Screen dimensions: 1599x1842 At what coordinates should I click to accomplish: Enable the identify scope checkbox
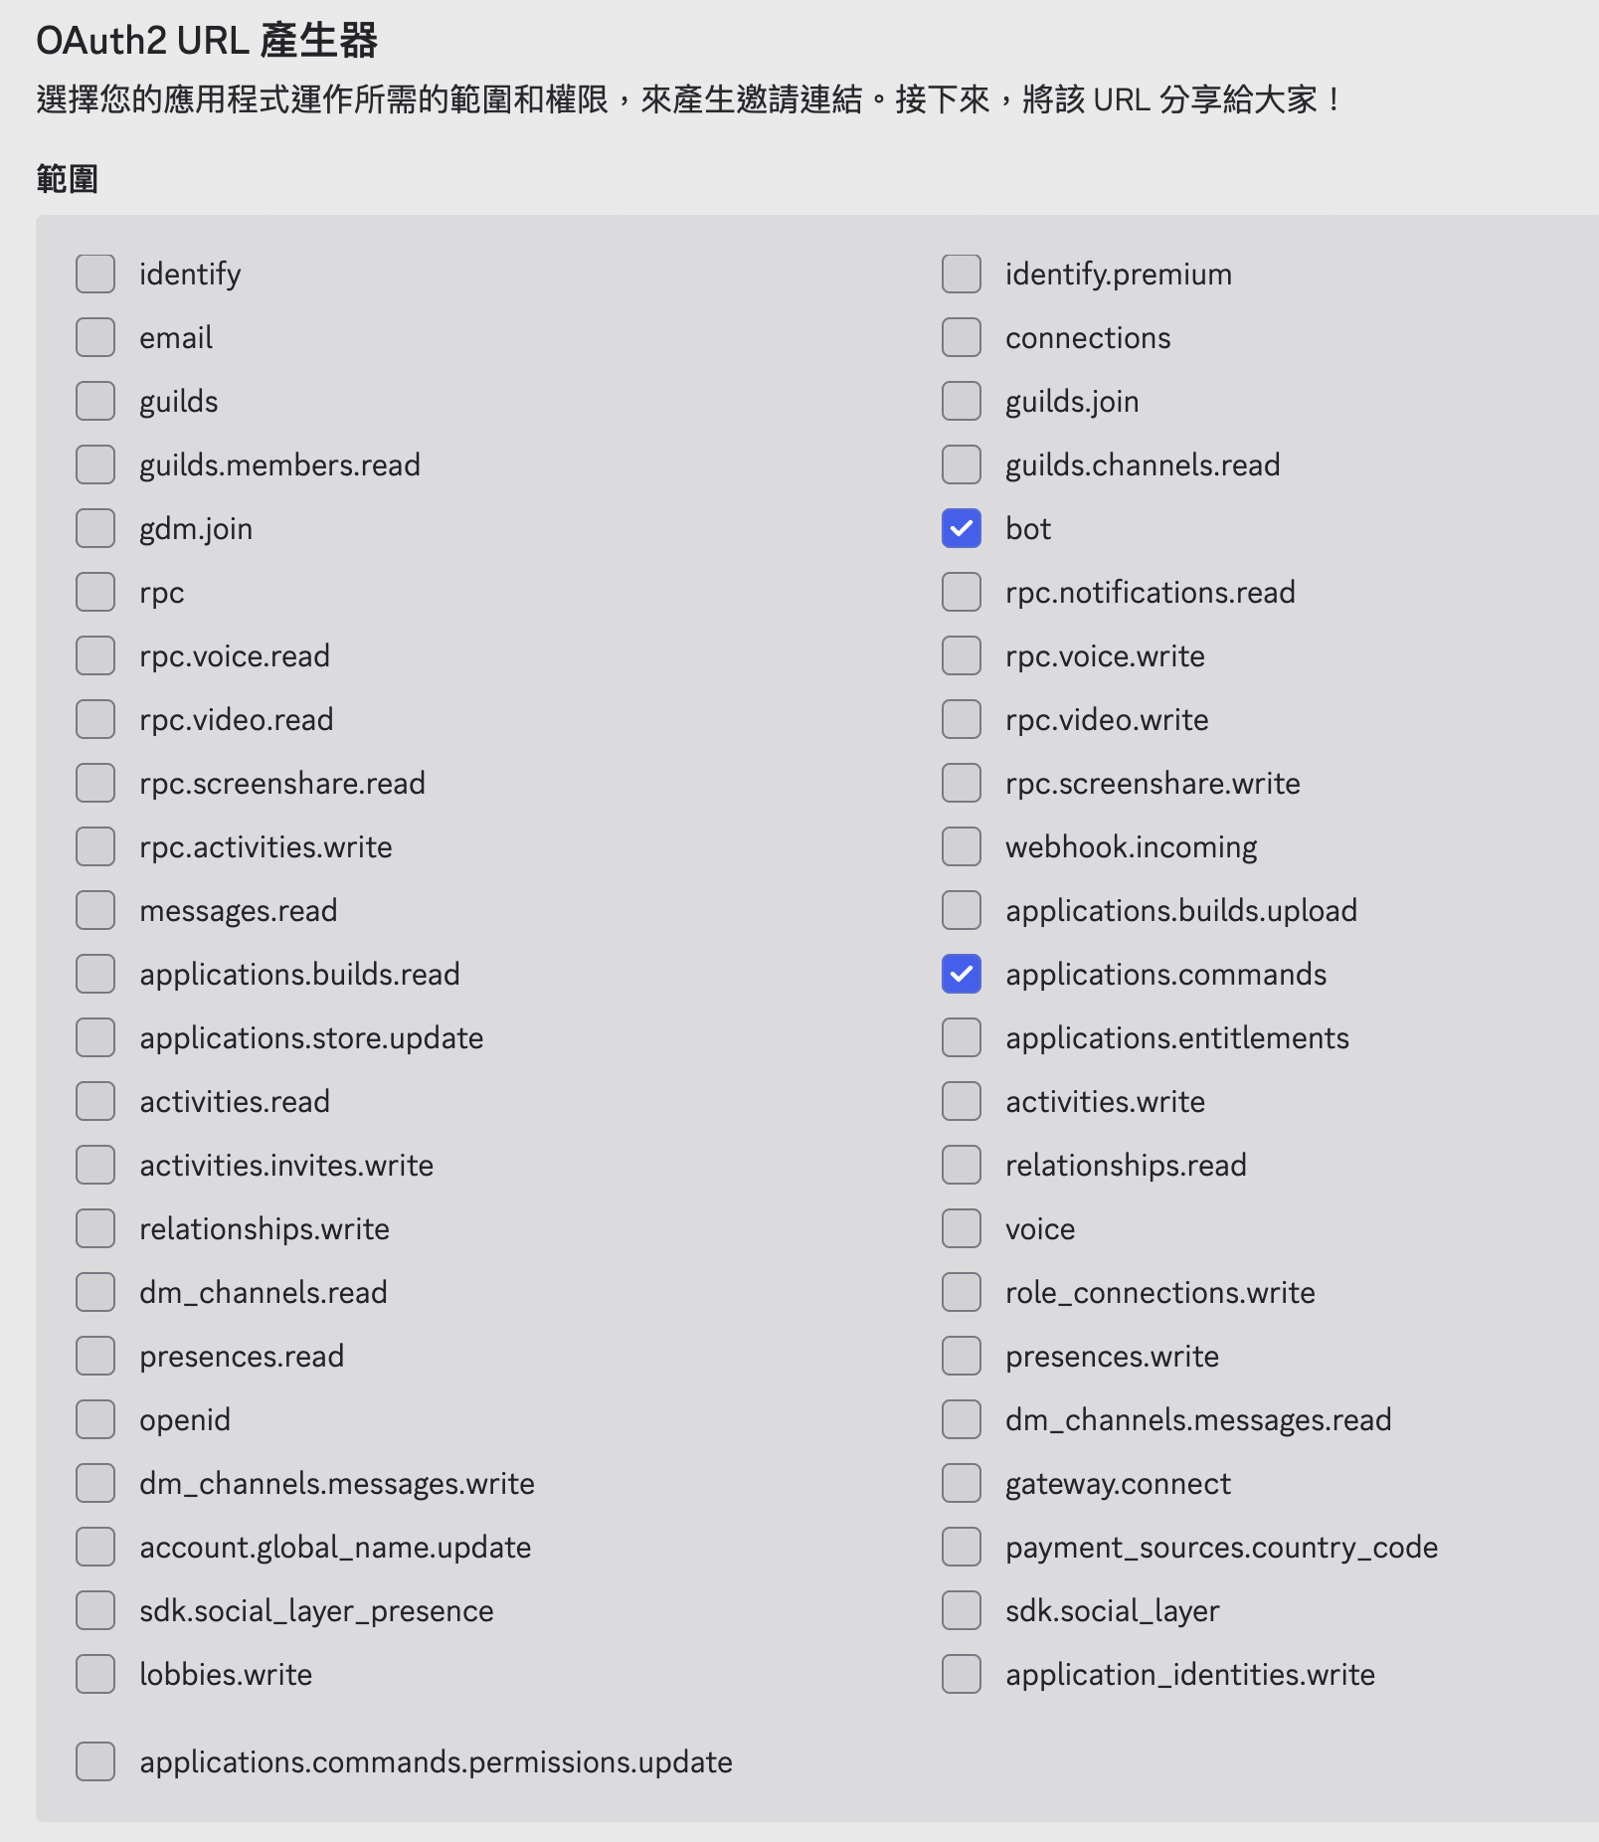tap(95, 275)
